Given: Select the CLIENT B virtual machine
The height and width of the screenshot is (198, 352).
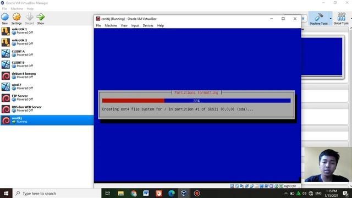Looking at the screenshot, I should [47, 64].
